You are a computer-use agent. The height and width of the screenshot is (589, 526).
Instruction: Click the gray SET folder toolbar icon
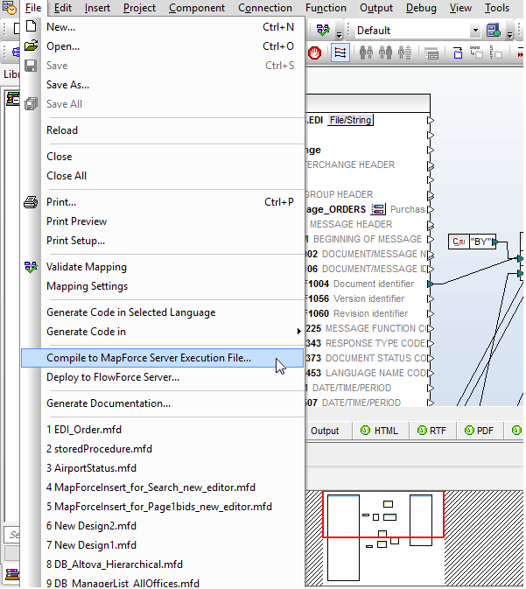[x=496, y=53]
